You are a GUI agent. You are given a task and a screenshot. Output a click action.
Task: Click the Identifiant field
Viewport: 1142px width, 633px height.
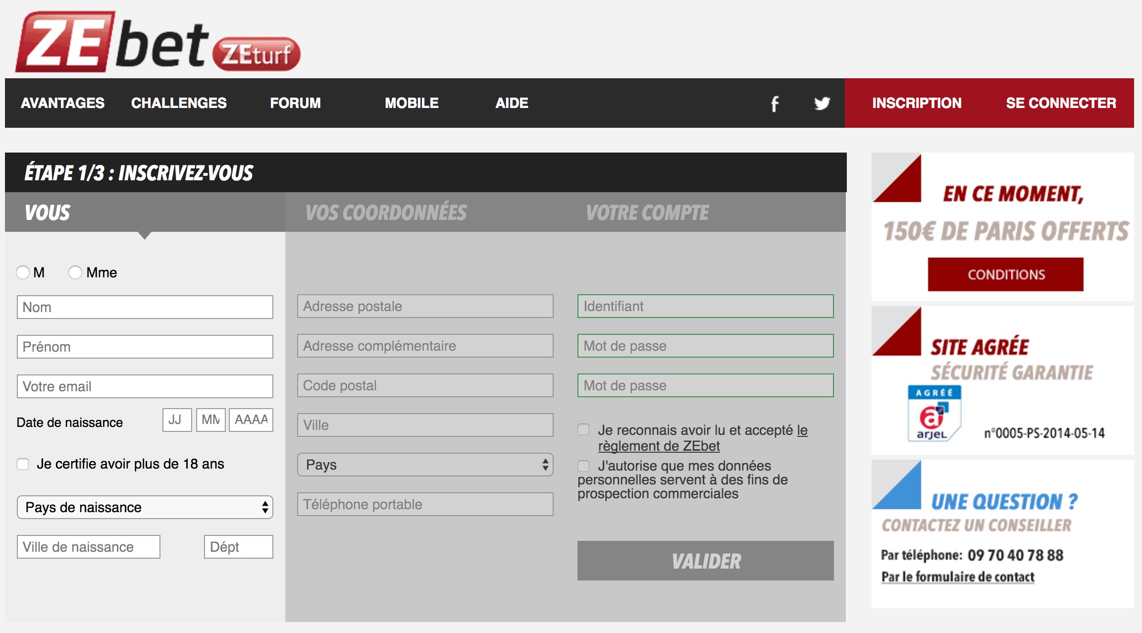pos(706,306)
